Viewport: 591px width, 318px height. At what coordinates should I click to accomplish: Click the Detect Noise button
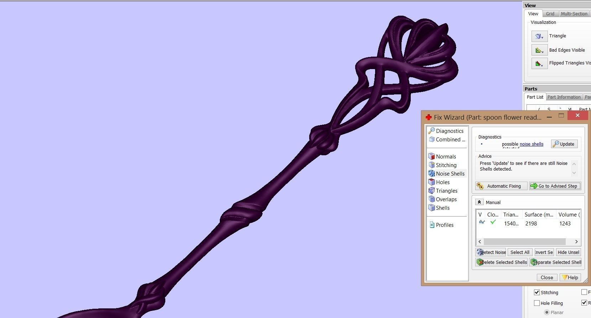click(491, 252)
